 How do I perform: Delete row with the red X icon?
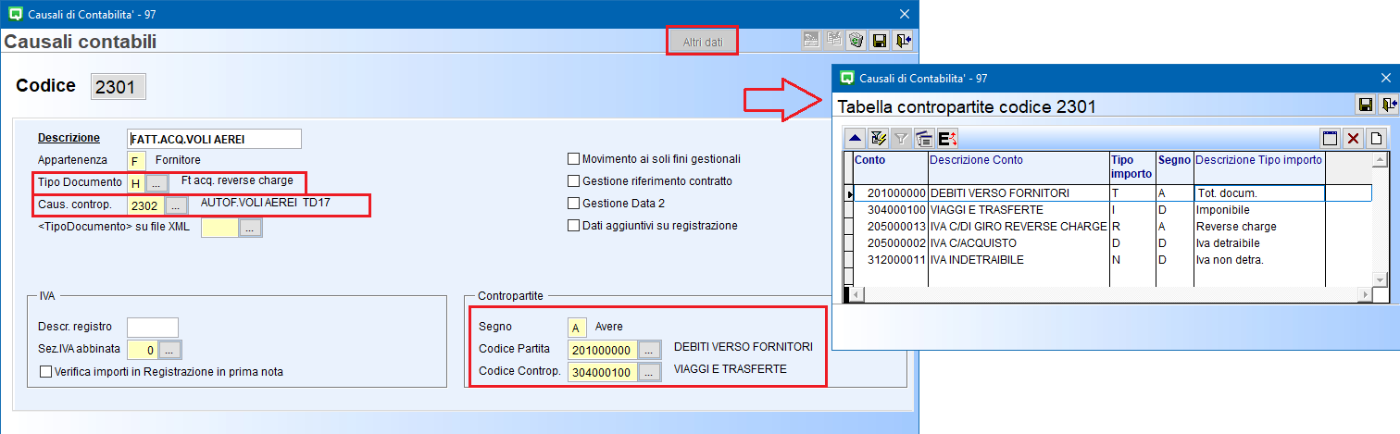1353,139
